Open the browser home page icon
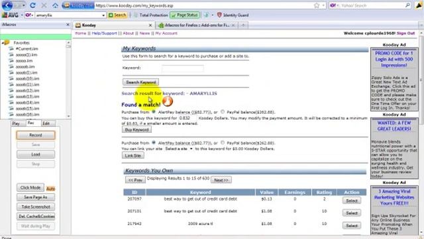The height and width of the screenshot is (239, 424). [55, 5]
